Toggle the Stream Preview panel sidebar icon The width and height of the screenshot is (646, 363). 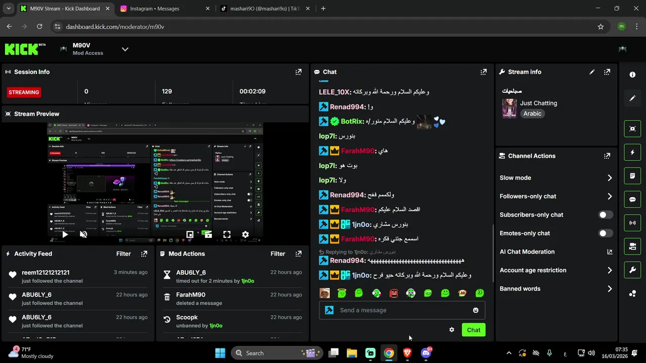tap(632, 129)
